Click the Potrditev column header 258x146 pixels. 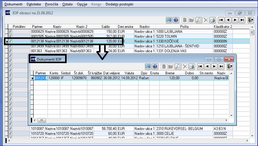point(19,27)
